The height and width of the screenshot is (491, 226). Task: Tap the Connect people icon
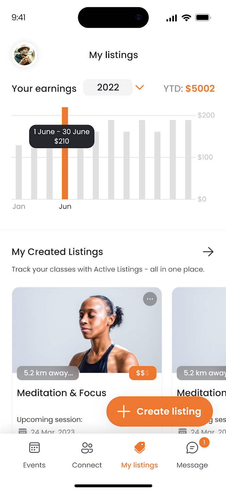pyautogui.click(x=87, y=448)
